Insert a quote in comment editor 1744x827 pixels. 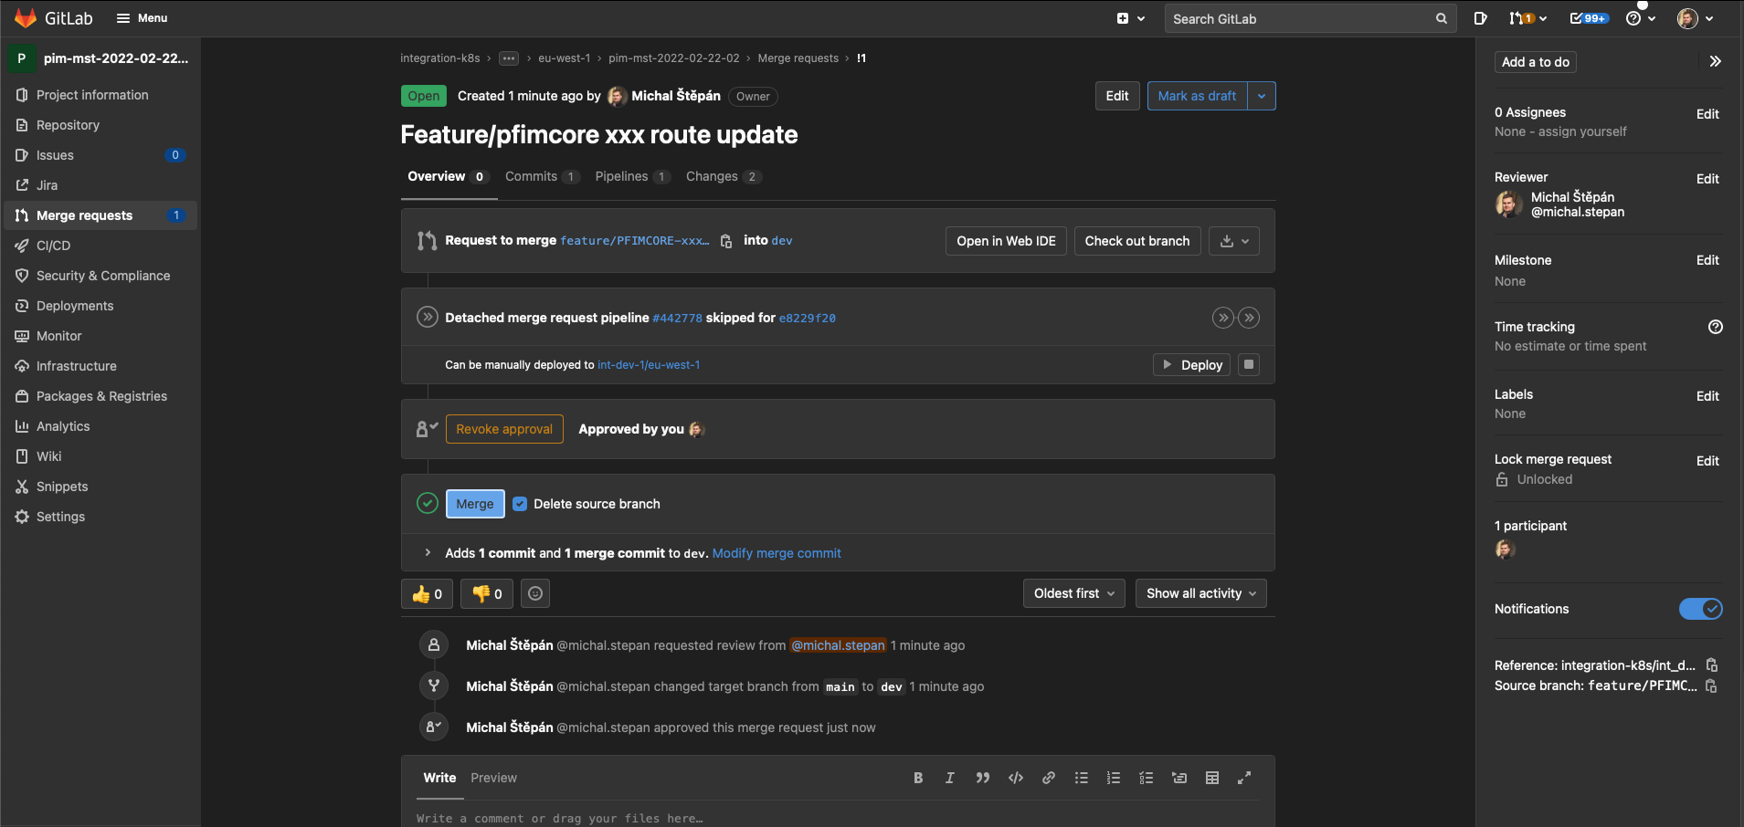pos(983,778)
